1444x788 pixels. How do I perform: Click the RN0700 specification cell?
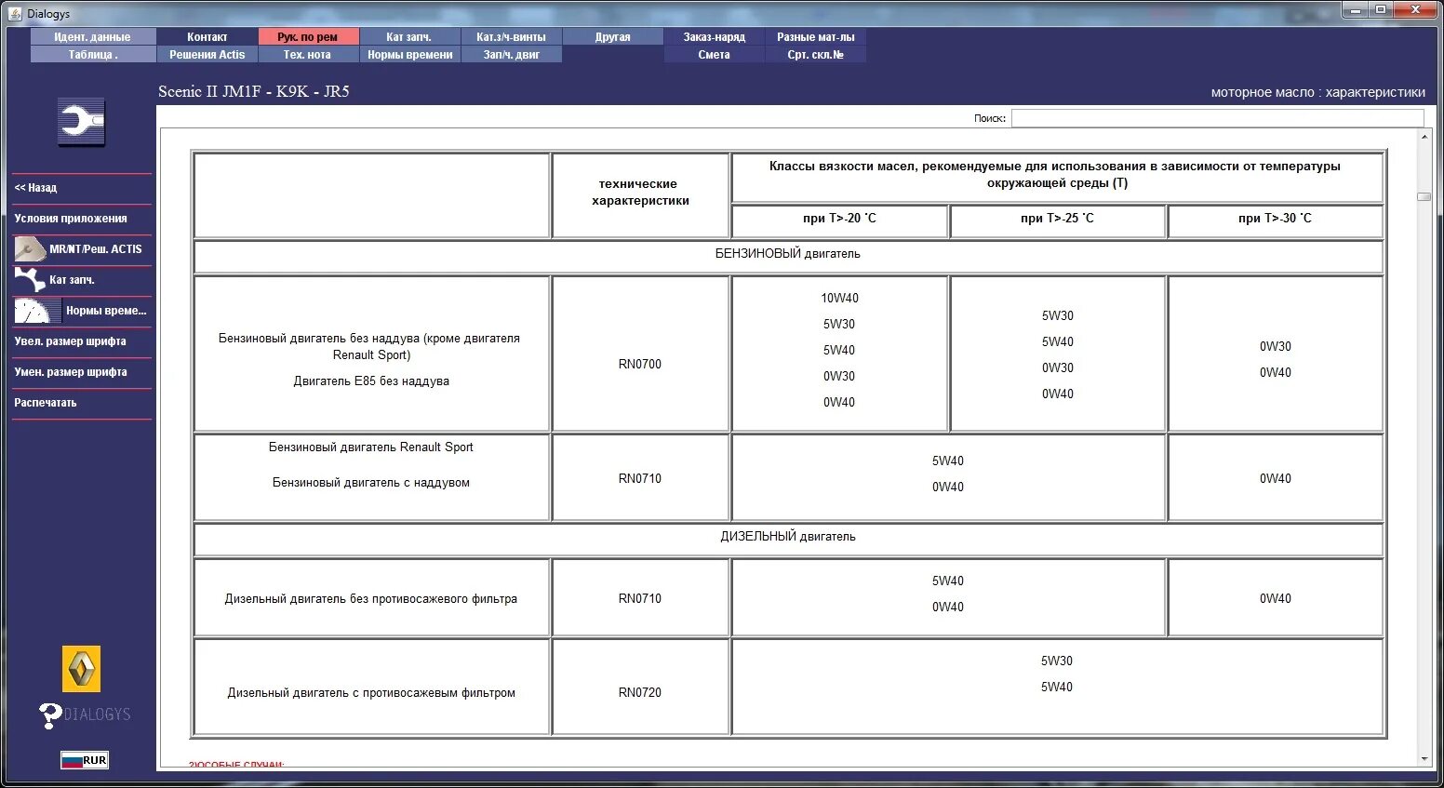tap(640, 354)
